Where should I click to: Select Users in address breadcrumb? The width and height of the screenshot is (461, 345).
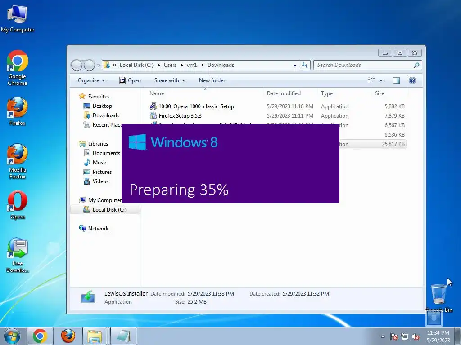pyautogui.click(x=170, y=65)
